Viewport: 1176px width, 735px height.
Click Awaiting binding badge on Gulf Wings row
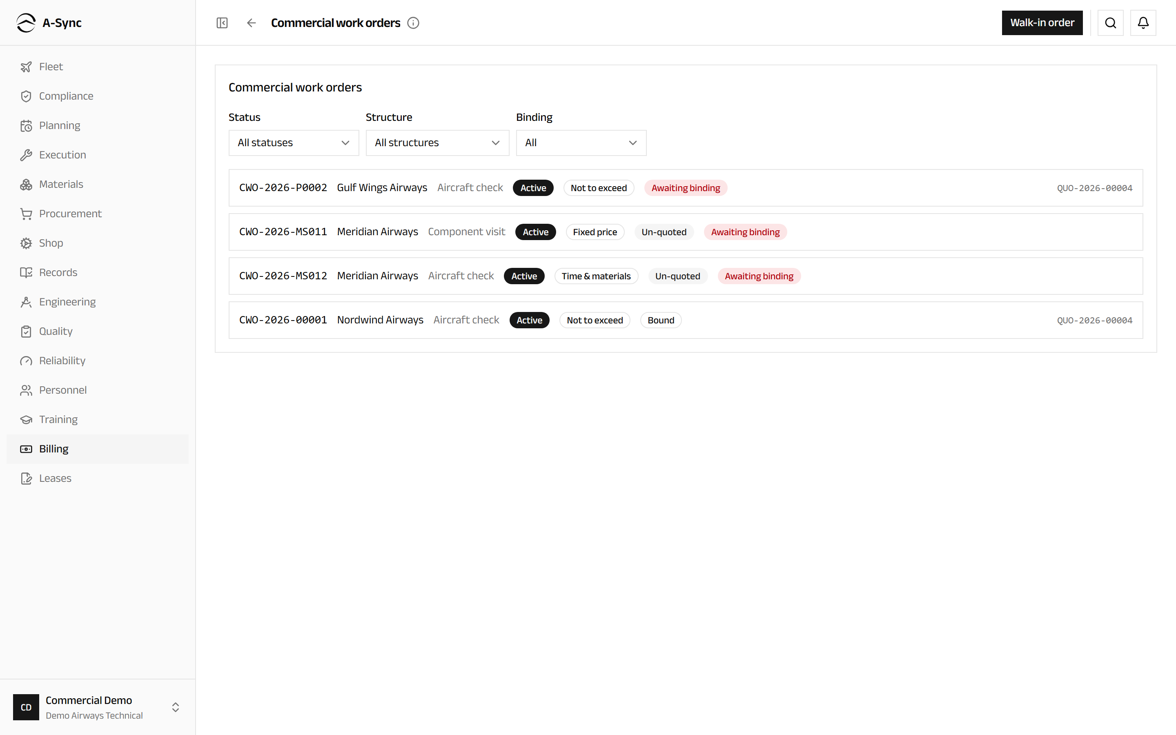[686, 188]
